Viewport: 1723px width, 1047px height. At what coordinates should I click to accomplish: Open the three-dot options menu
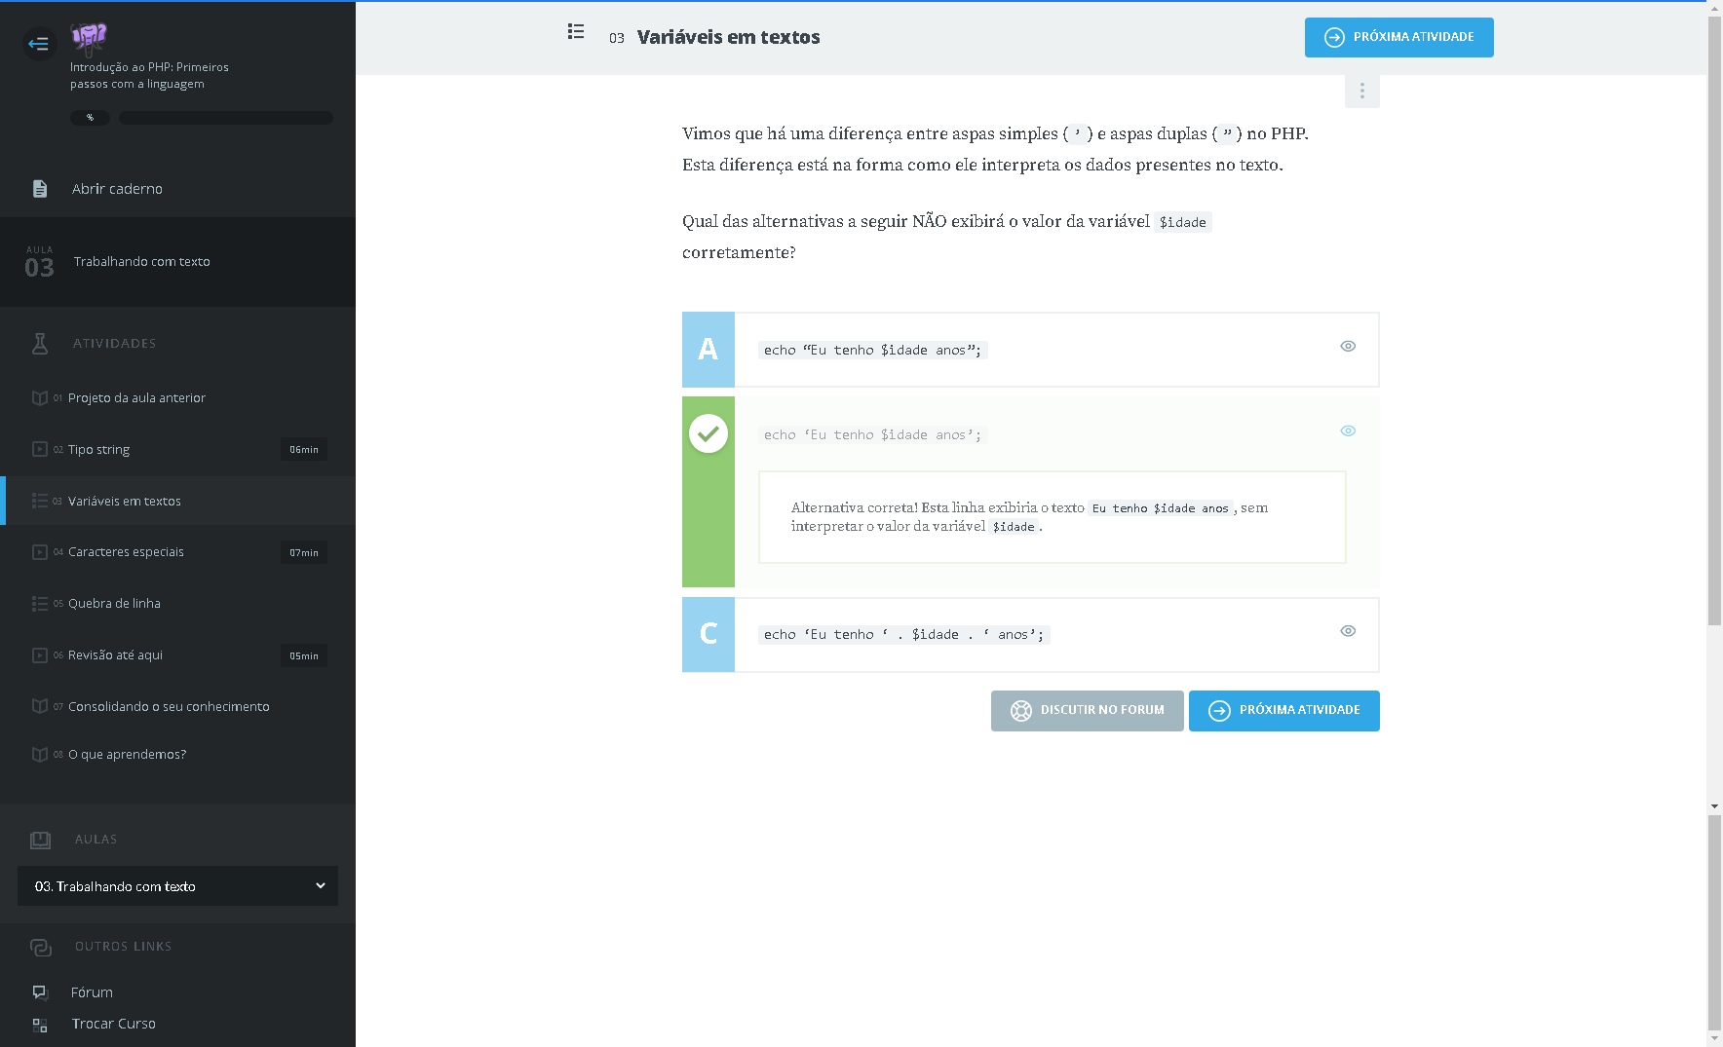(1361, 91)
